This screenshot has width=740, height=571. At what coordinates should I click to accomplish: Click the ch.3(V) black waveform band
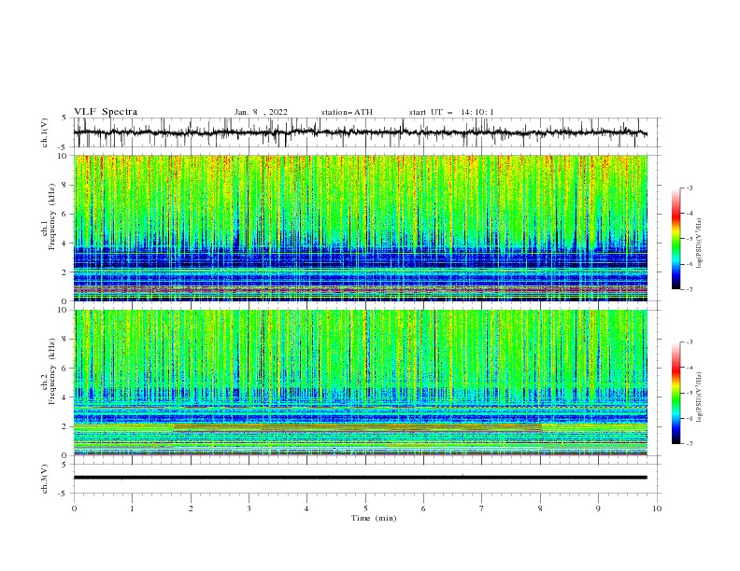(x=360, y=478)
